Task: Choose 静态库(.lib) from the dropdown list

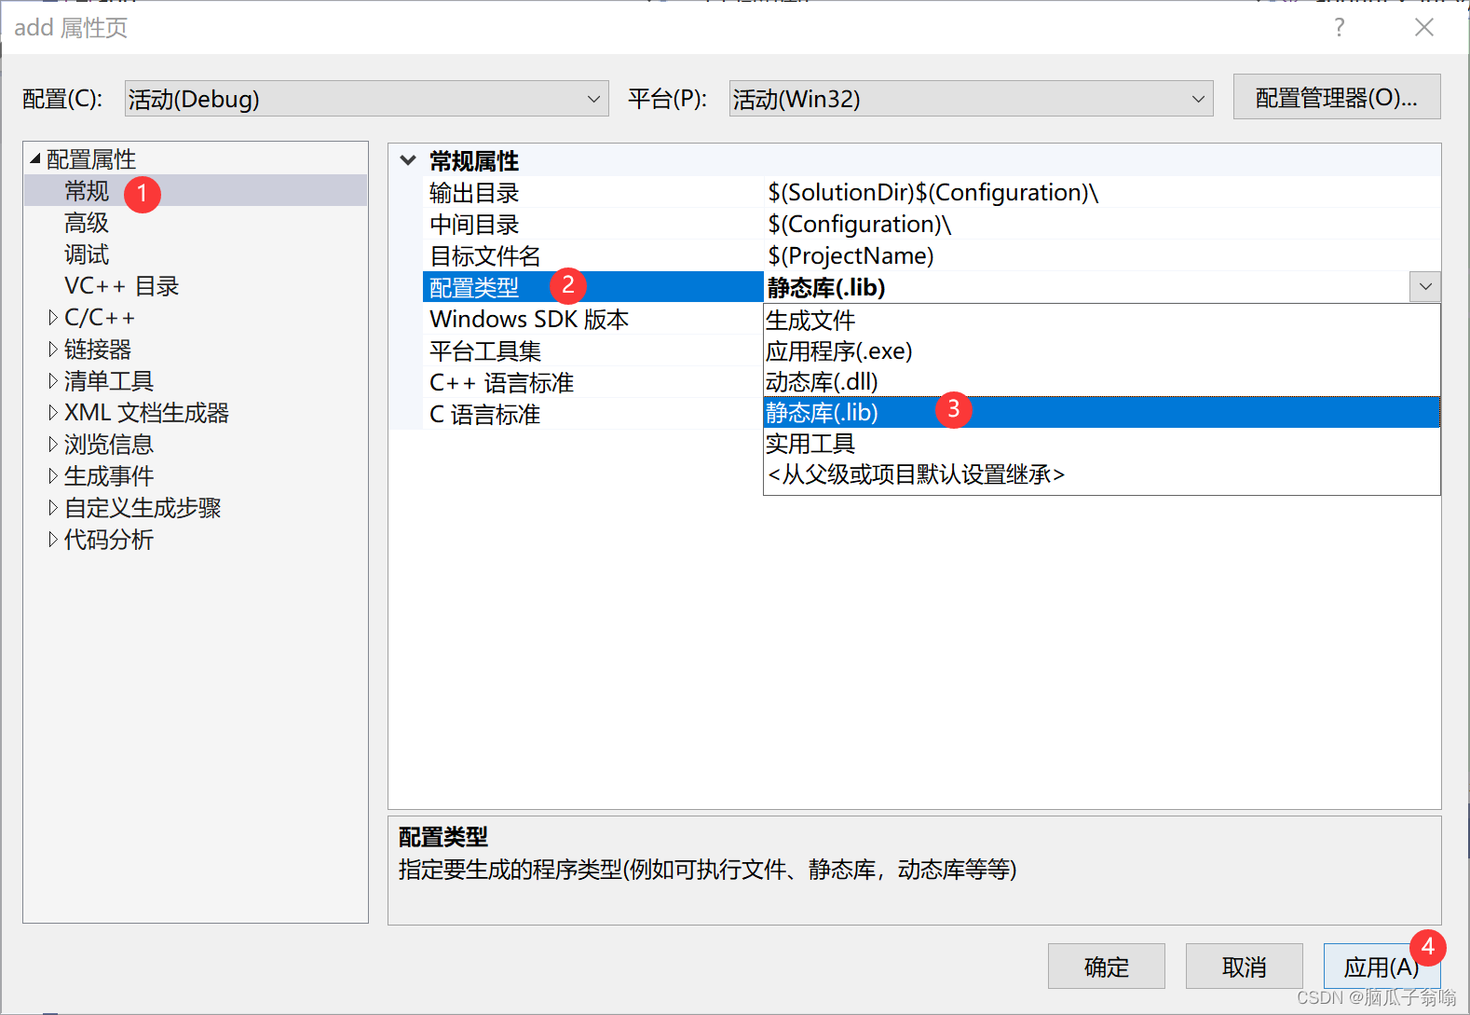Action: tap(1102, 412)
